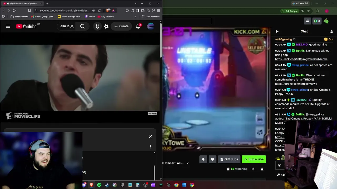The height and width of the screenshot is (189, 337).
Task: Open Brave Wallet icon
Action: tap(143, 10)
